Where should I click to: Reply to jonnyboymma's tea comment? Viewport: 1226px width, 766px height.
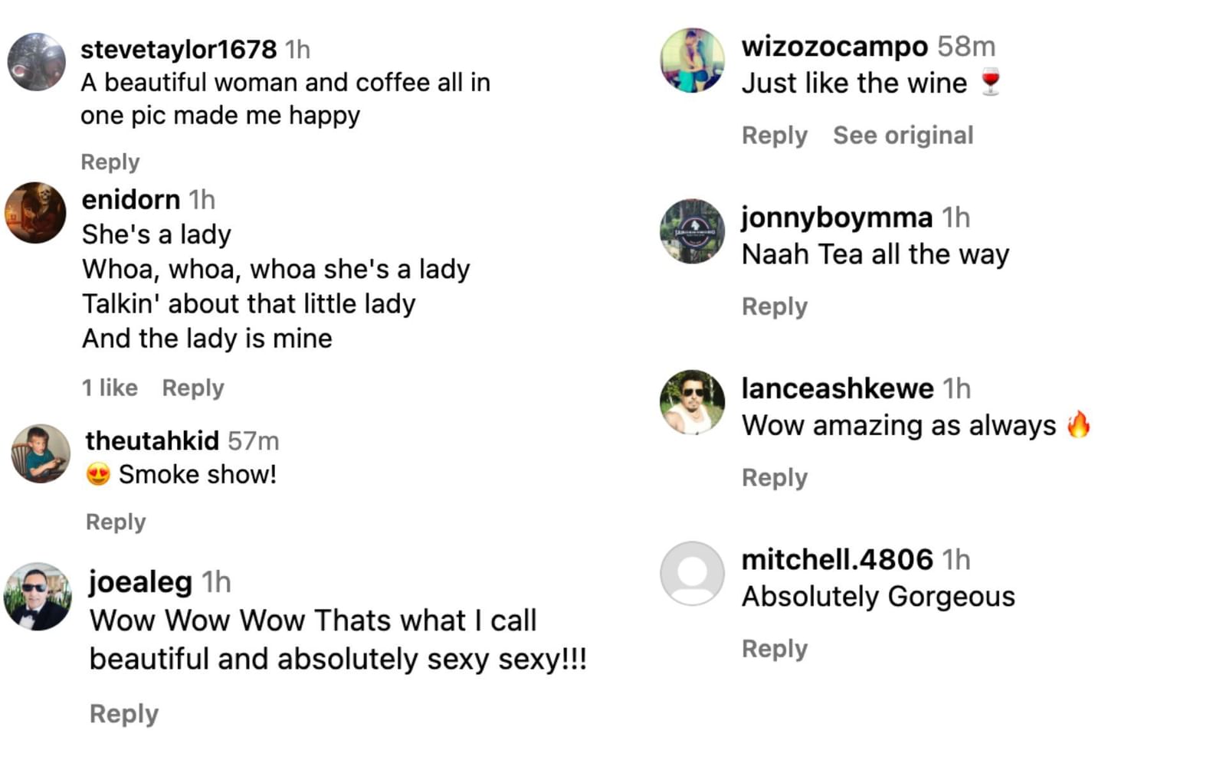pyautogui.click(x=774, y=307)
